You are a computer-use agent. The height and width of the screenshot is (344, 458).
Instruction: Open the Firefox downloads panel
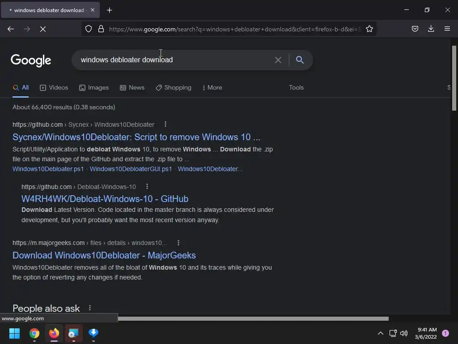tap(431, 29)
